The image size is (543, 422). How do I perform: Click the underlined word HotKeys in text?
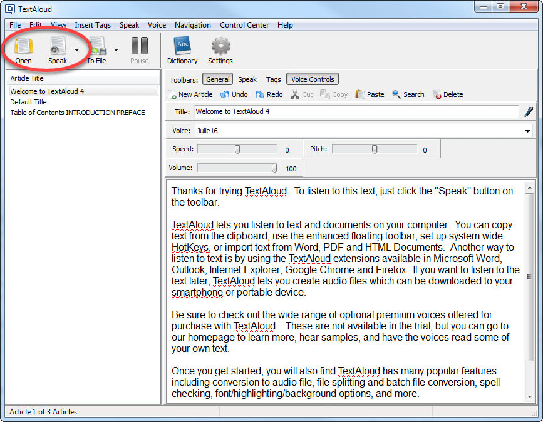(190, 248)
